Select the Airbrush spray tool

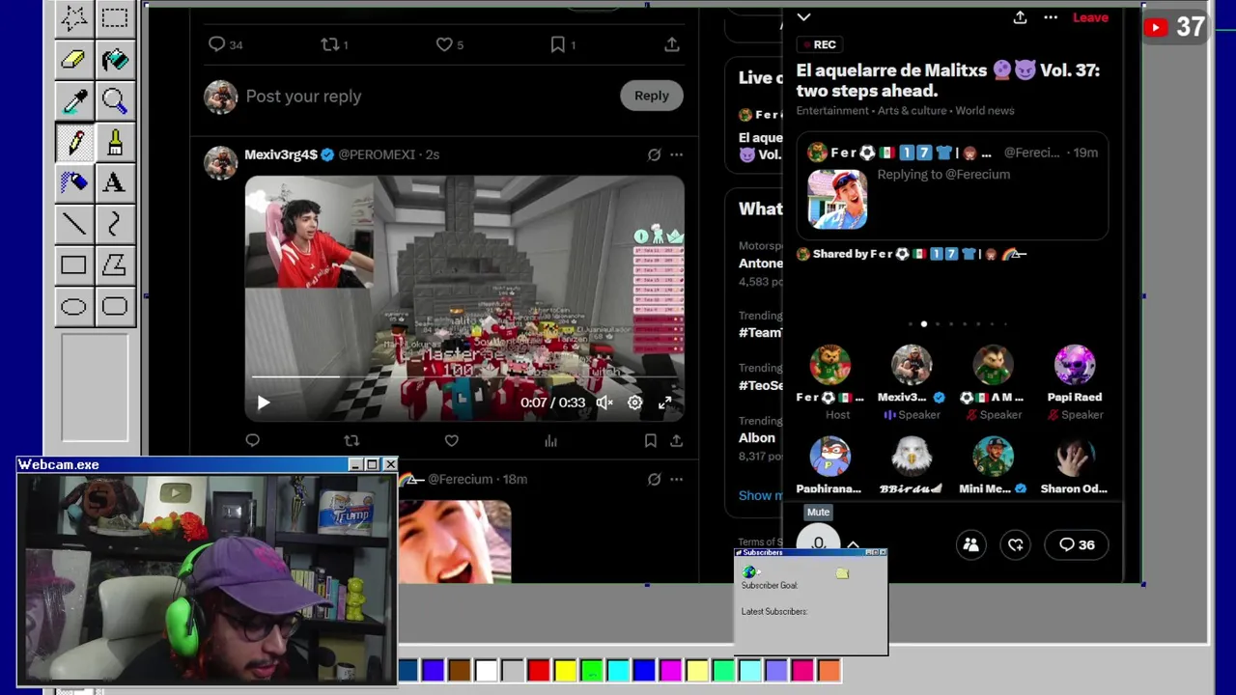73,182
